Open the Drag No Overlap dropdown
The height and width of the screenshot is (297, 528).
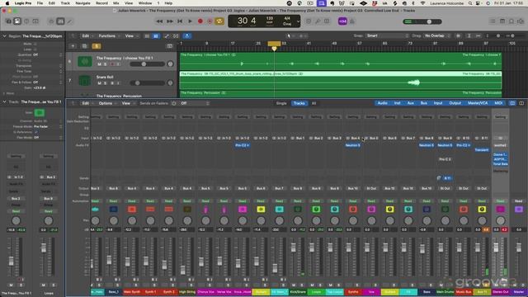pyautogui.click(x=436, y=35)
